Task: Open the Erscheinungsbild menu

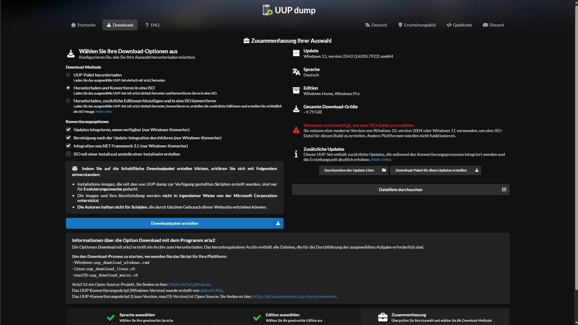Action: coord(417,25)
